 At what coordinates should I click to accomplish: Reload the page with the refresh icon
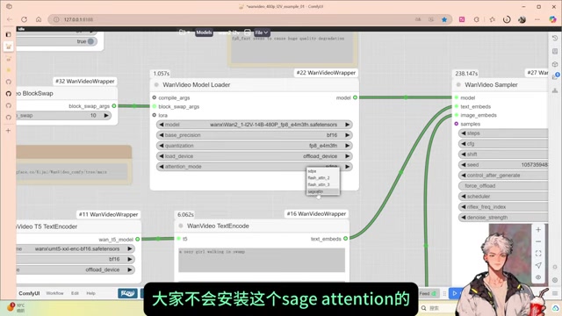click(24, 19)
